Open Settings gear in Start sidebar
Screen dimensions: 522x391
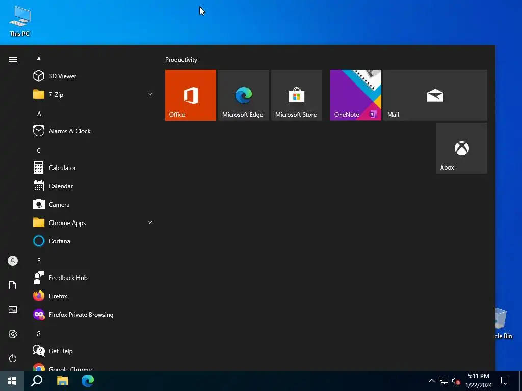(x=13, y=334)
